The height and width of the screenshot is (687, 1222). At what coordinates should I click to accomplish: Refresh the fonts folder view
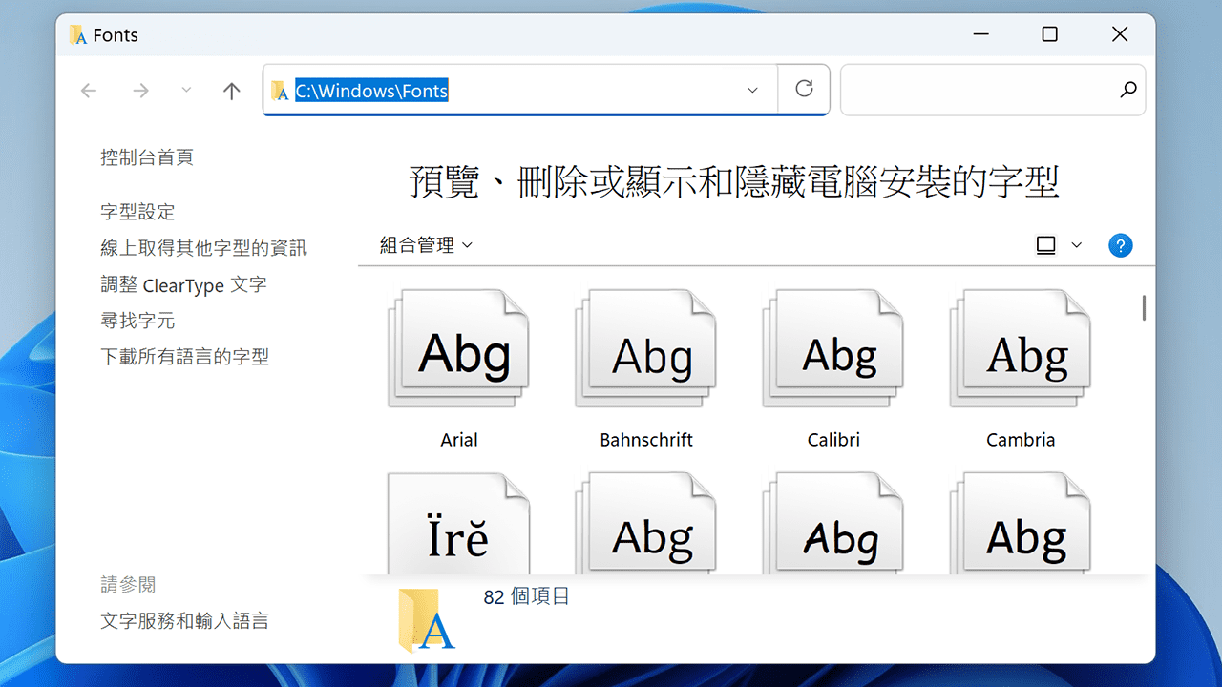(x=803, y=90)
